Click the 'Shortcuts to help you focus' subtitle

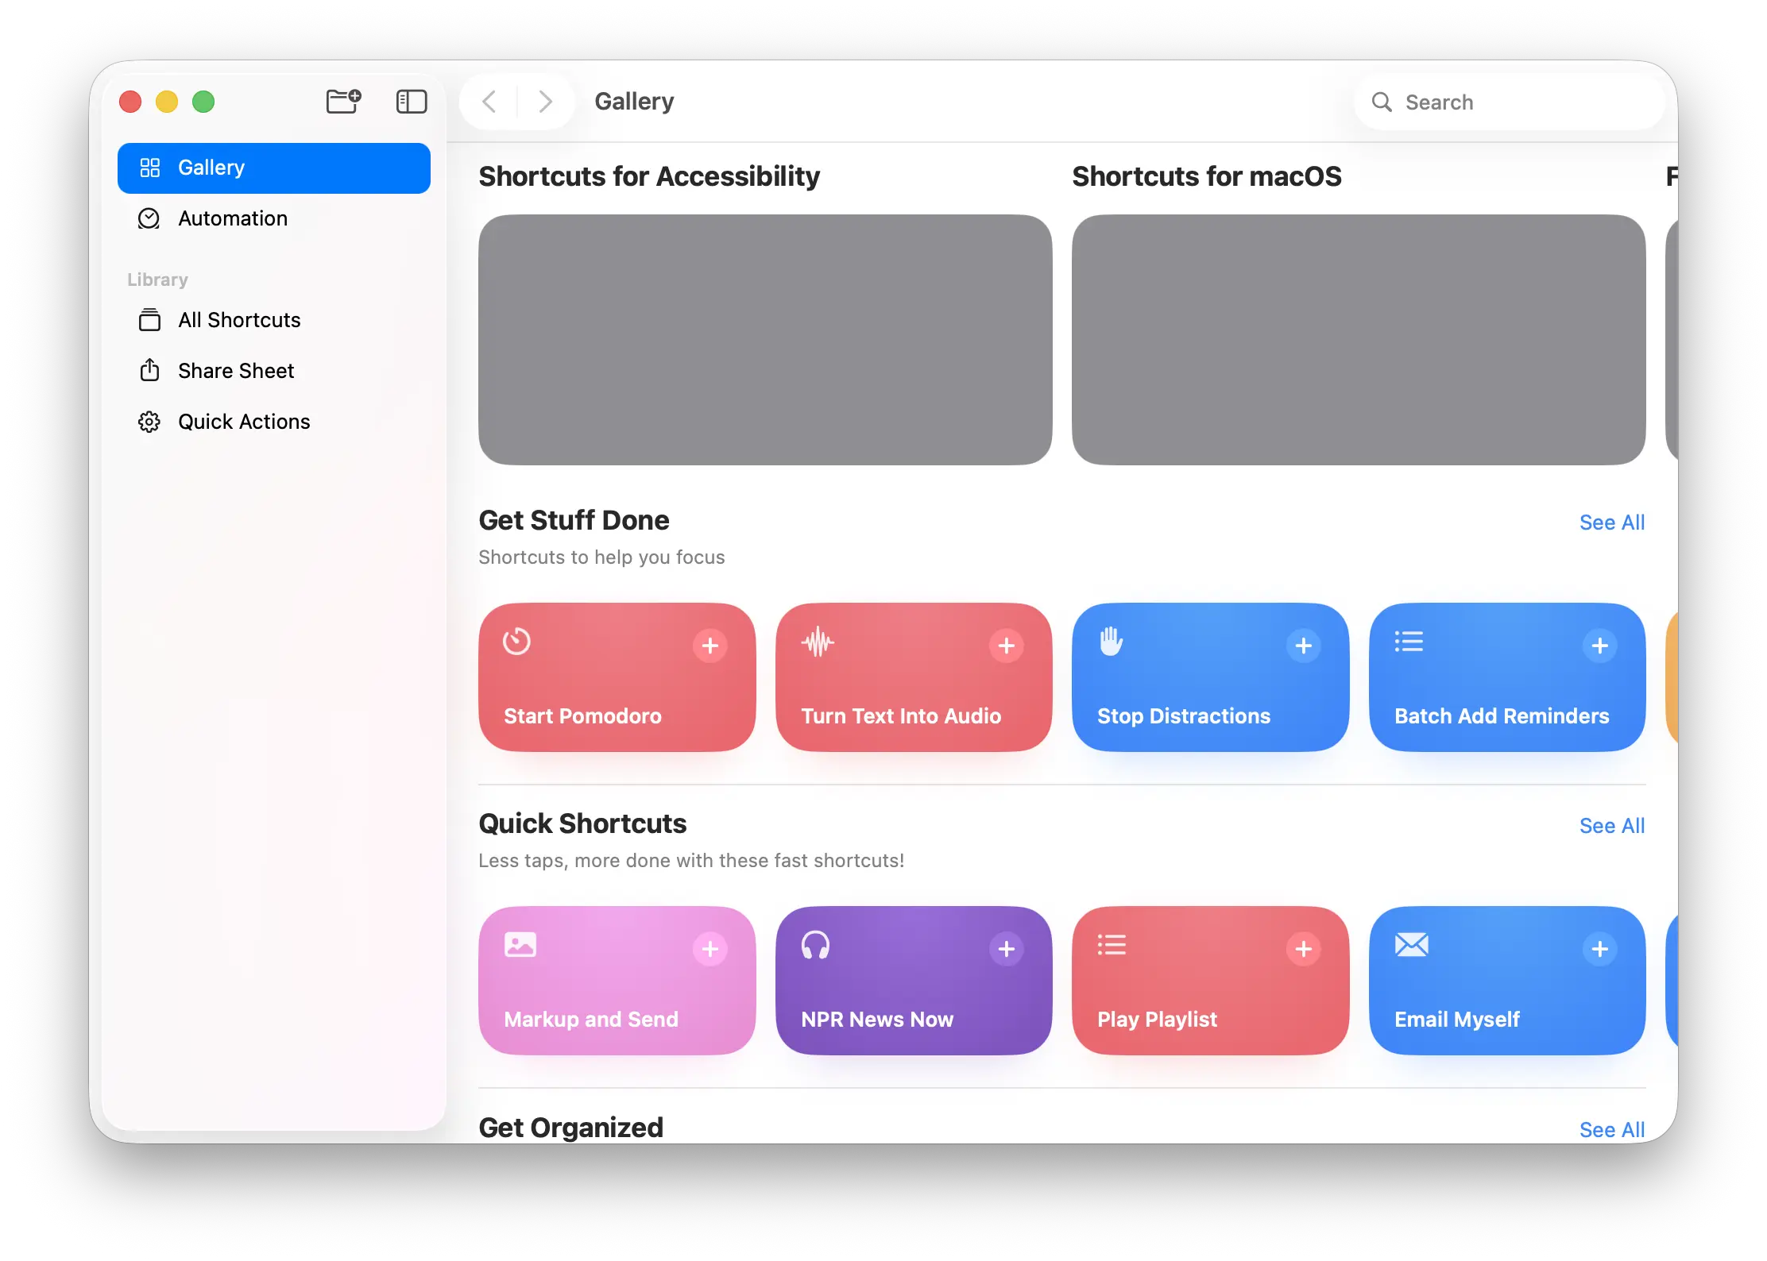pyautogui.click(x=601, y=557)
